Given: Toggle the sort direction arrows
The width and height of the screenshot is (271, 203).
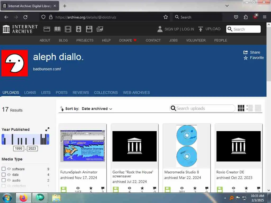Looking at the screenshot, I should 62,109.
